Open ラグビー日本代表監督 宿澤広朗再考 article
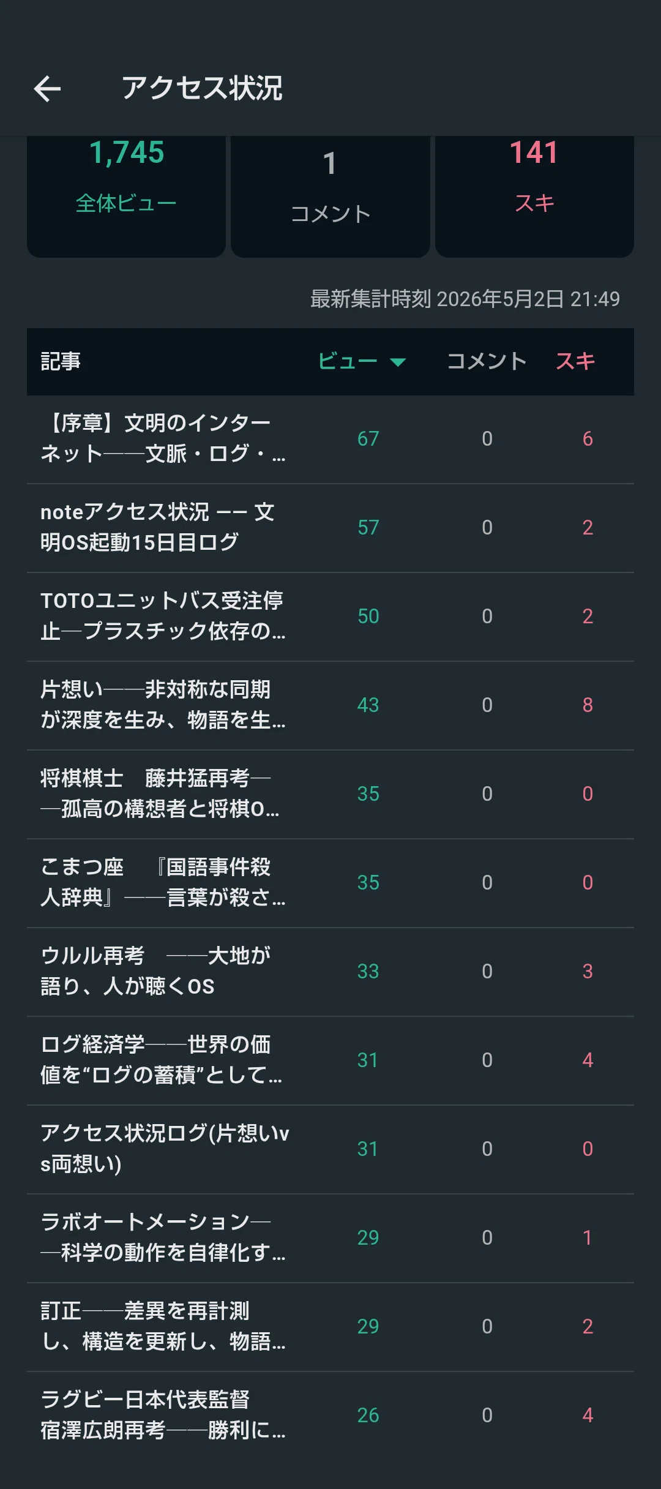The width and height of the screenshot is (661, 1489). point(330,1416)
